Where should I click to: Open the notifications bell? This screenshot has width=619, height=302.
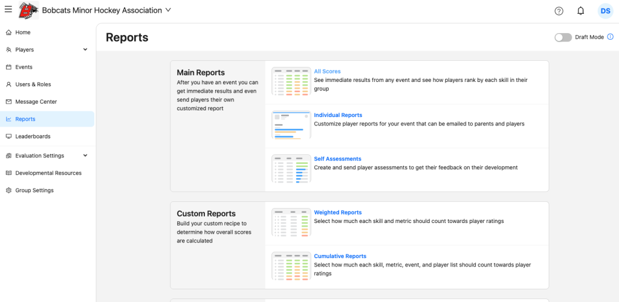point(580,11)
